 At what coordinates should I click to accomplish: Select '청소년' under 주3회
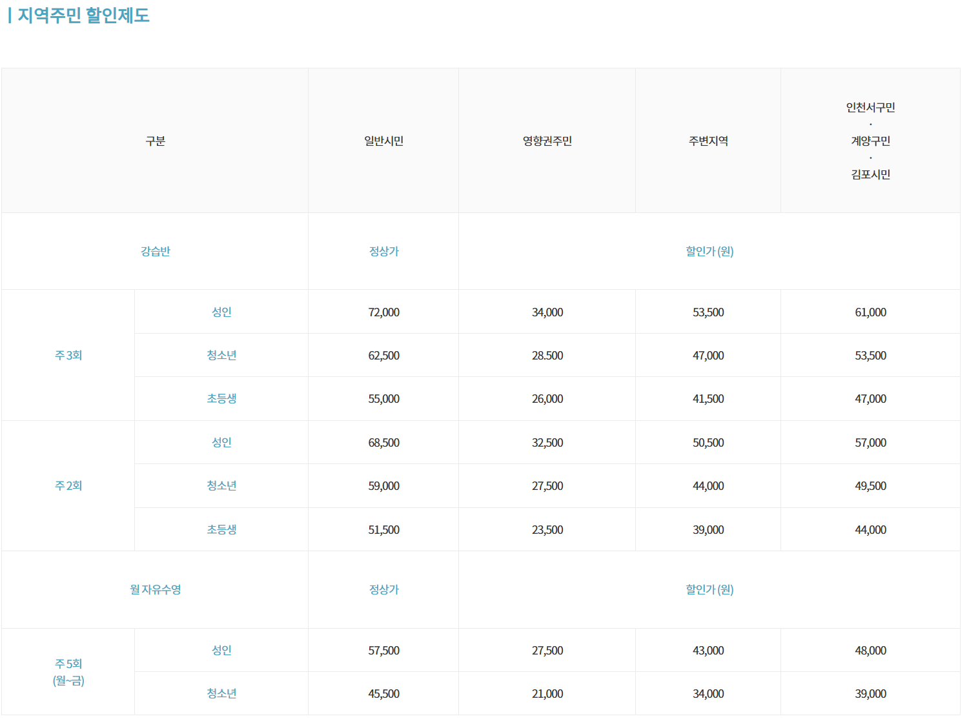coord(221,355)
